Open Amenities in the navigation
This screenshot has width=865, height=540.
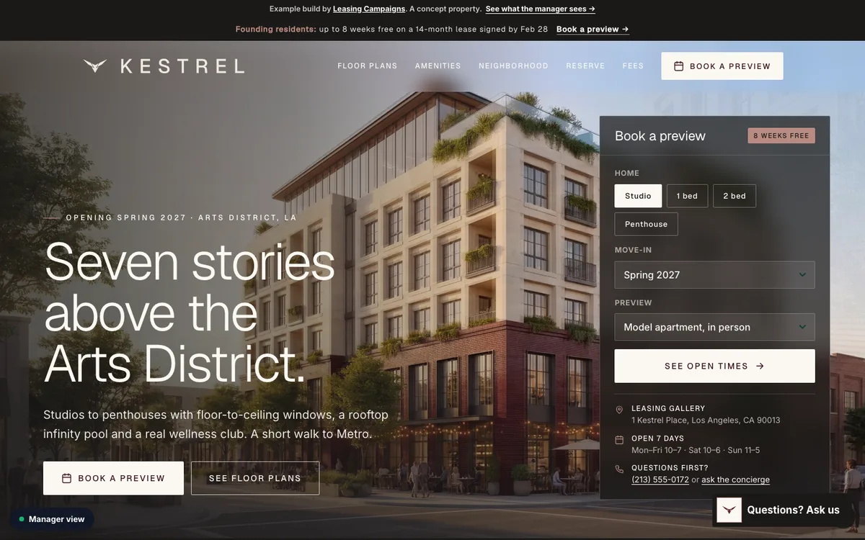coord(438,66)
